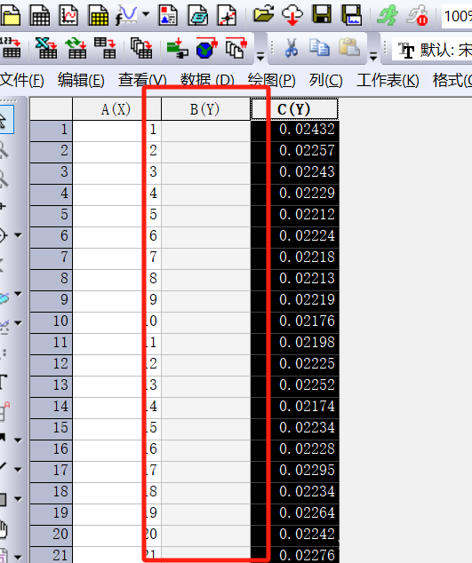Open the 列(C) menu

tap(325, 80)
